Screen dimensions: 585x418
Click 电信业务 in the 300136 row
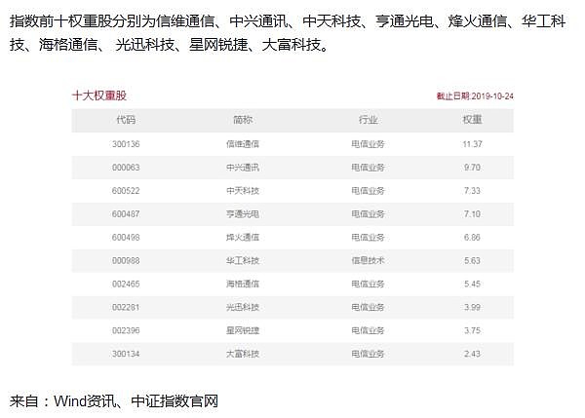click(x=368, y=144)
